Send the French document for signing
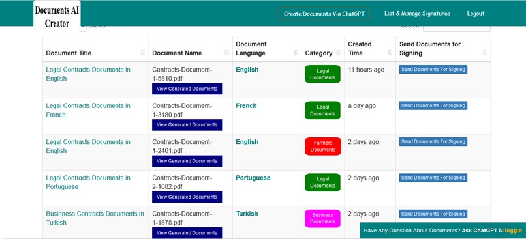The height and width of the screenshot is (239, 526). tap(433, 105)
